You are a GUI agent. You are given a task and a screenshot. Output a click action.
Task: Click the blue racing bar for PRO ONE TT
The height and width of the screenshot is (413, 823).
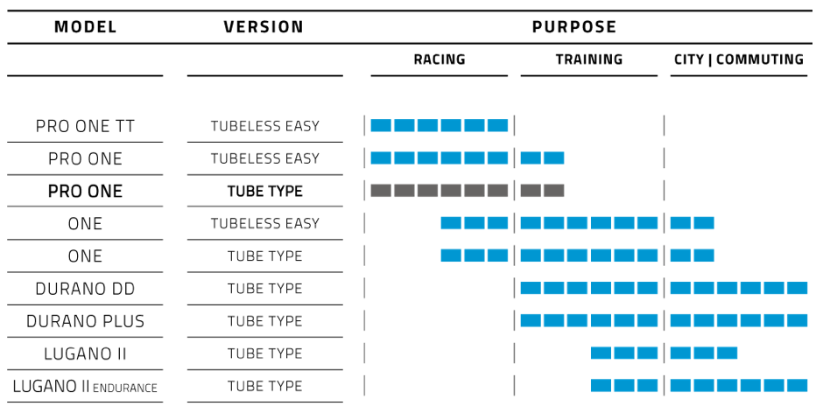click(440, 125)
